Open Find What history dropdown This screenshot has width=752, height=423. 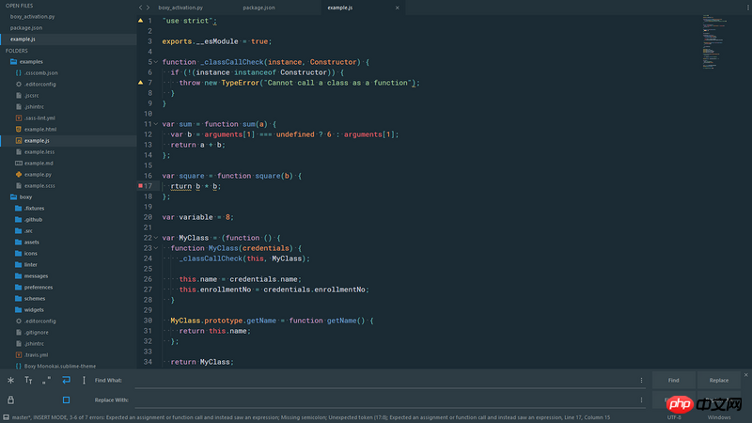[642, 381]
